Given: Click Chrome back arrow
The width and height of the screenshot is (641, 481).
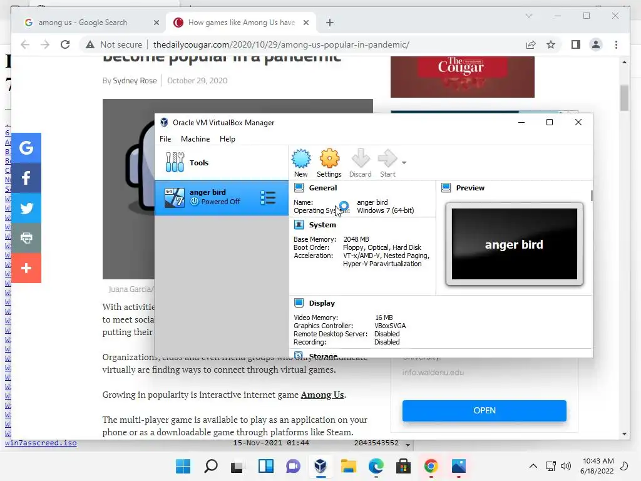Looking at the screenshot, I should click(25, 44).
